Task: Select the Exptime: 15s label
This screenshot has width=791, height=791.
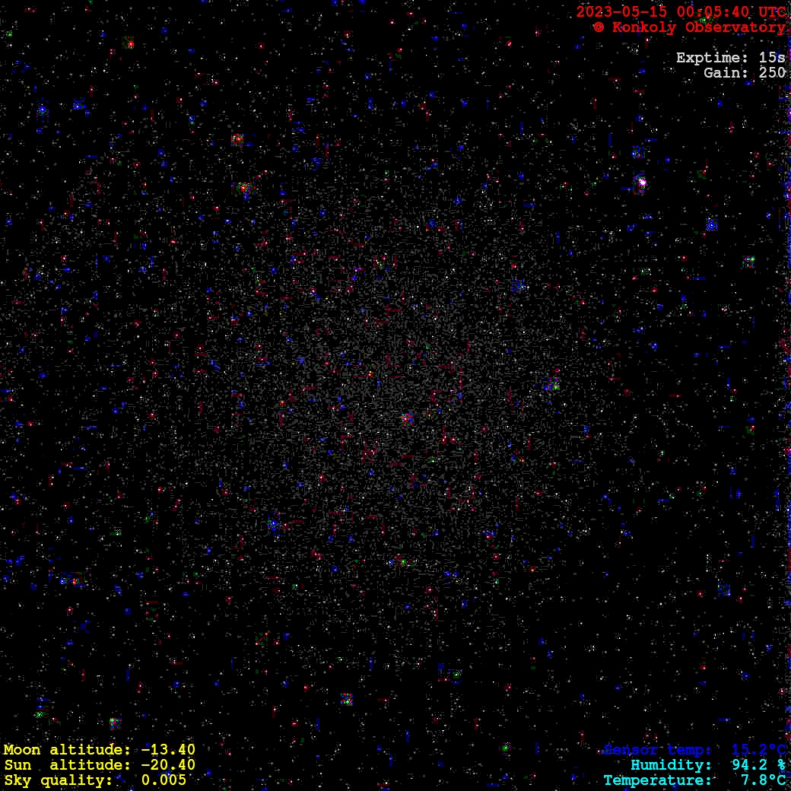Action: pyautogui.click(x=730, y=58)
